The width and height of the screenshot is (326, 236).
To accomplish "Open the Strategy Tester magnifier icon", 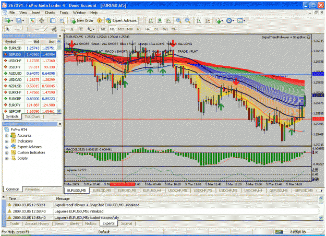I will tap(62, 20).
